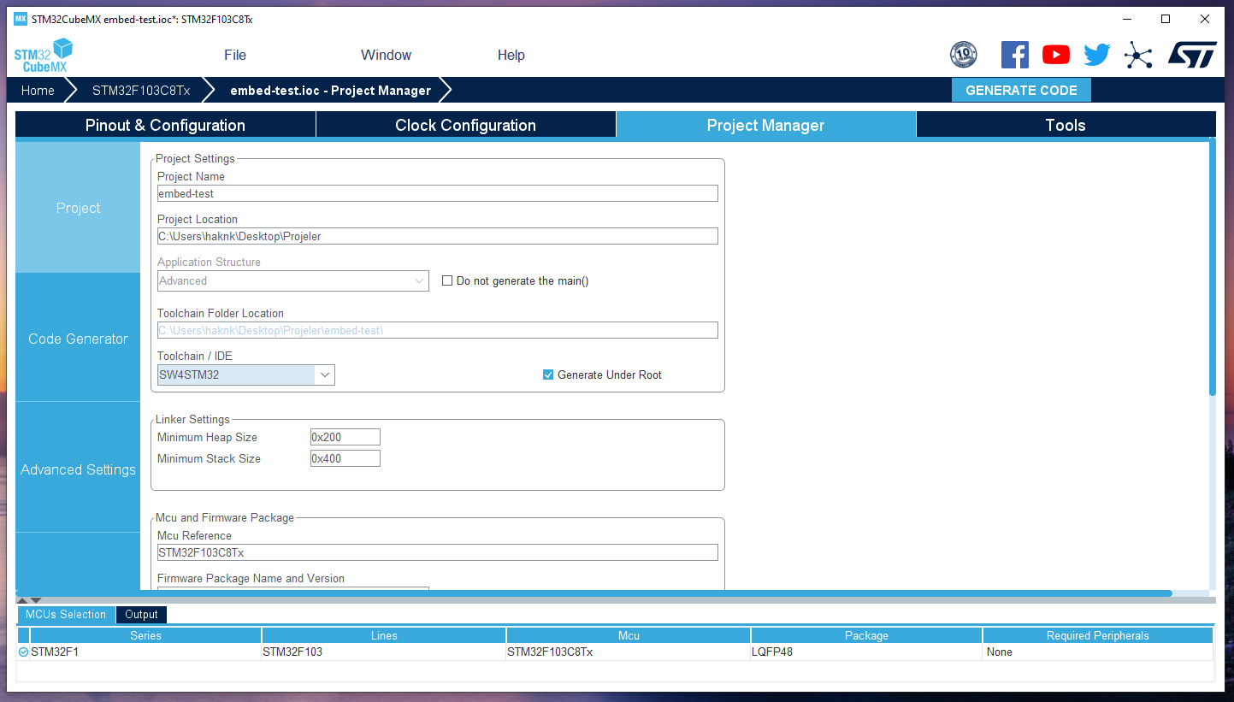1234x702 pixels.
Task: Click the MX app icon in title bar
Action: pyautogui.click(x=21, y=19)
